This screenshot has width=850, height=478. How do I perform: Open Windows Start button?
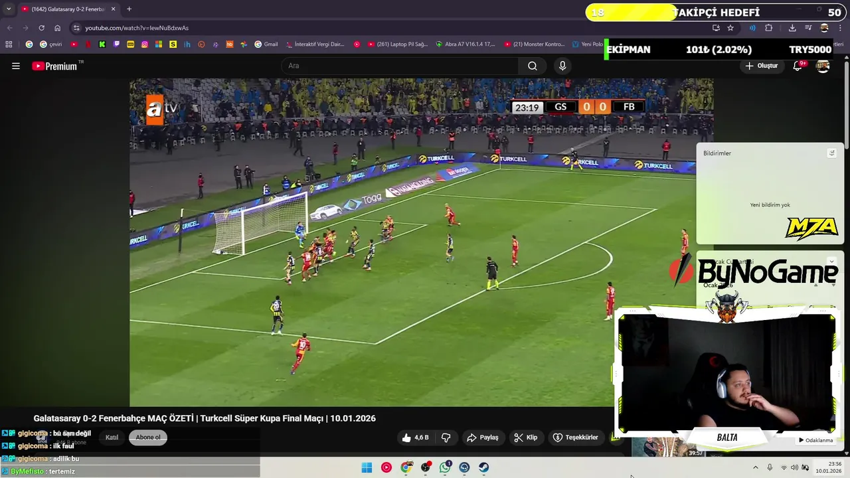pyautogui.click(x=367, y=467)
